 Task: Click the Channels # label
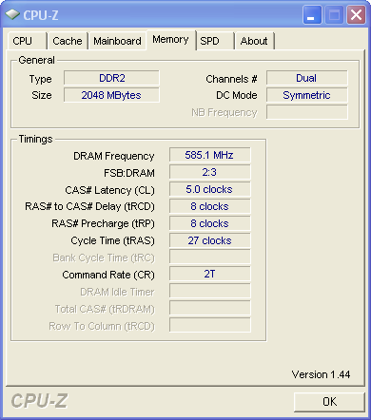[x=231, y=79]
